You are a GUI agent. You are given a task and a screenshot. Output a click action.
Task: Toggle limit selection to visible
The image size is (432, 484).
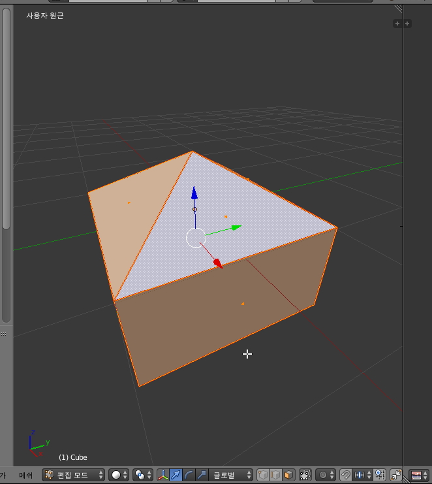[305, 475]
